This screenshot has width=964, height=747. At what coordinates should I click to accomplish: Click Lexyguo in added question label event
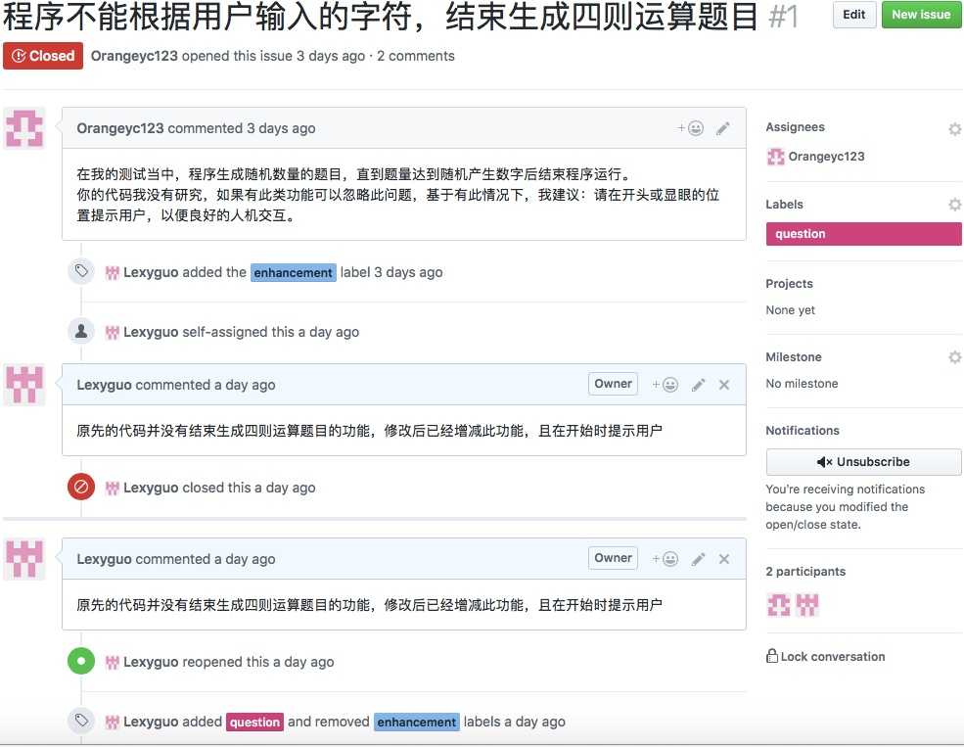tap(151, 722)
